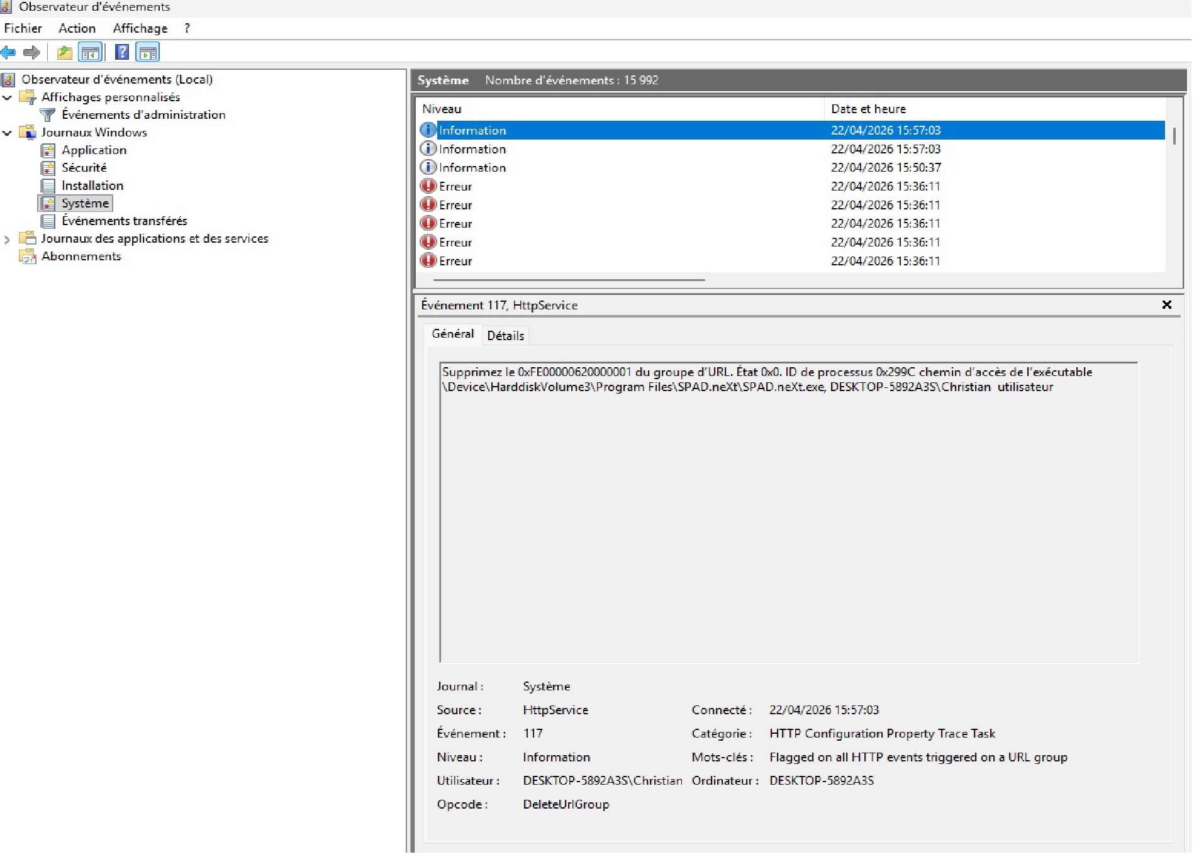This screenshot has height=857, width=1194.
Task: Toggle the Action pane toolbar button
Action: pos(148,53)
